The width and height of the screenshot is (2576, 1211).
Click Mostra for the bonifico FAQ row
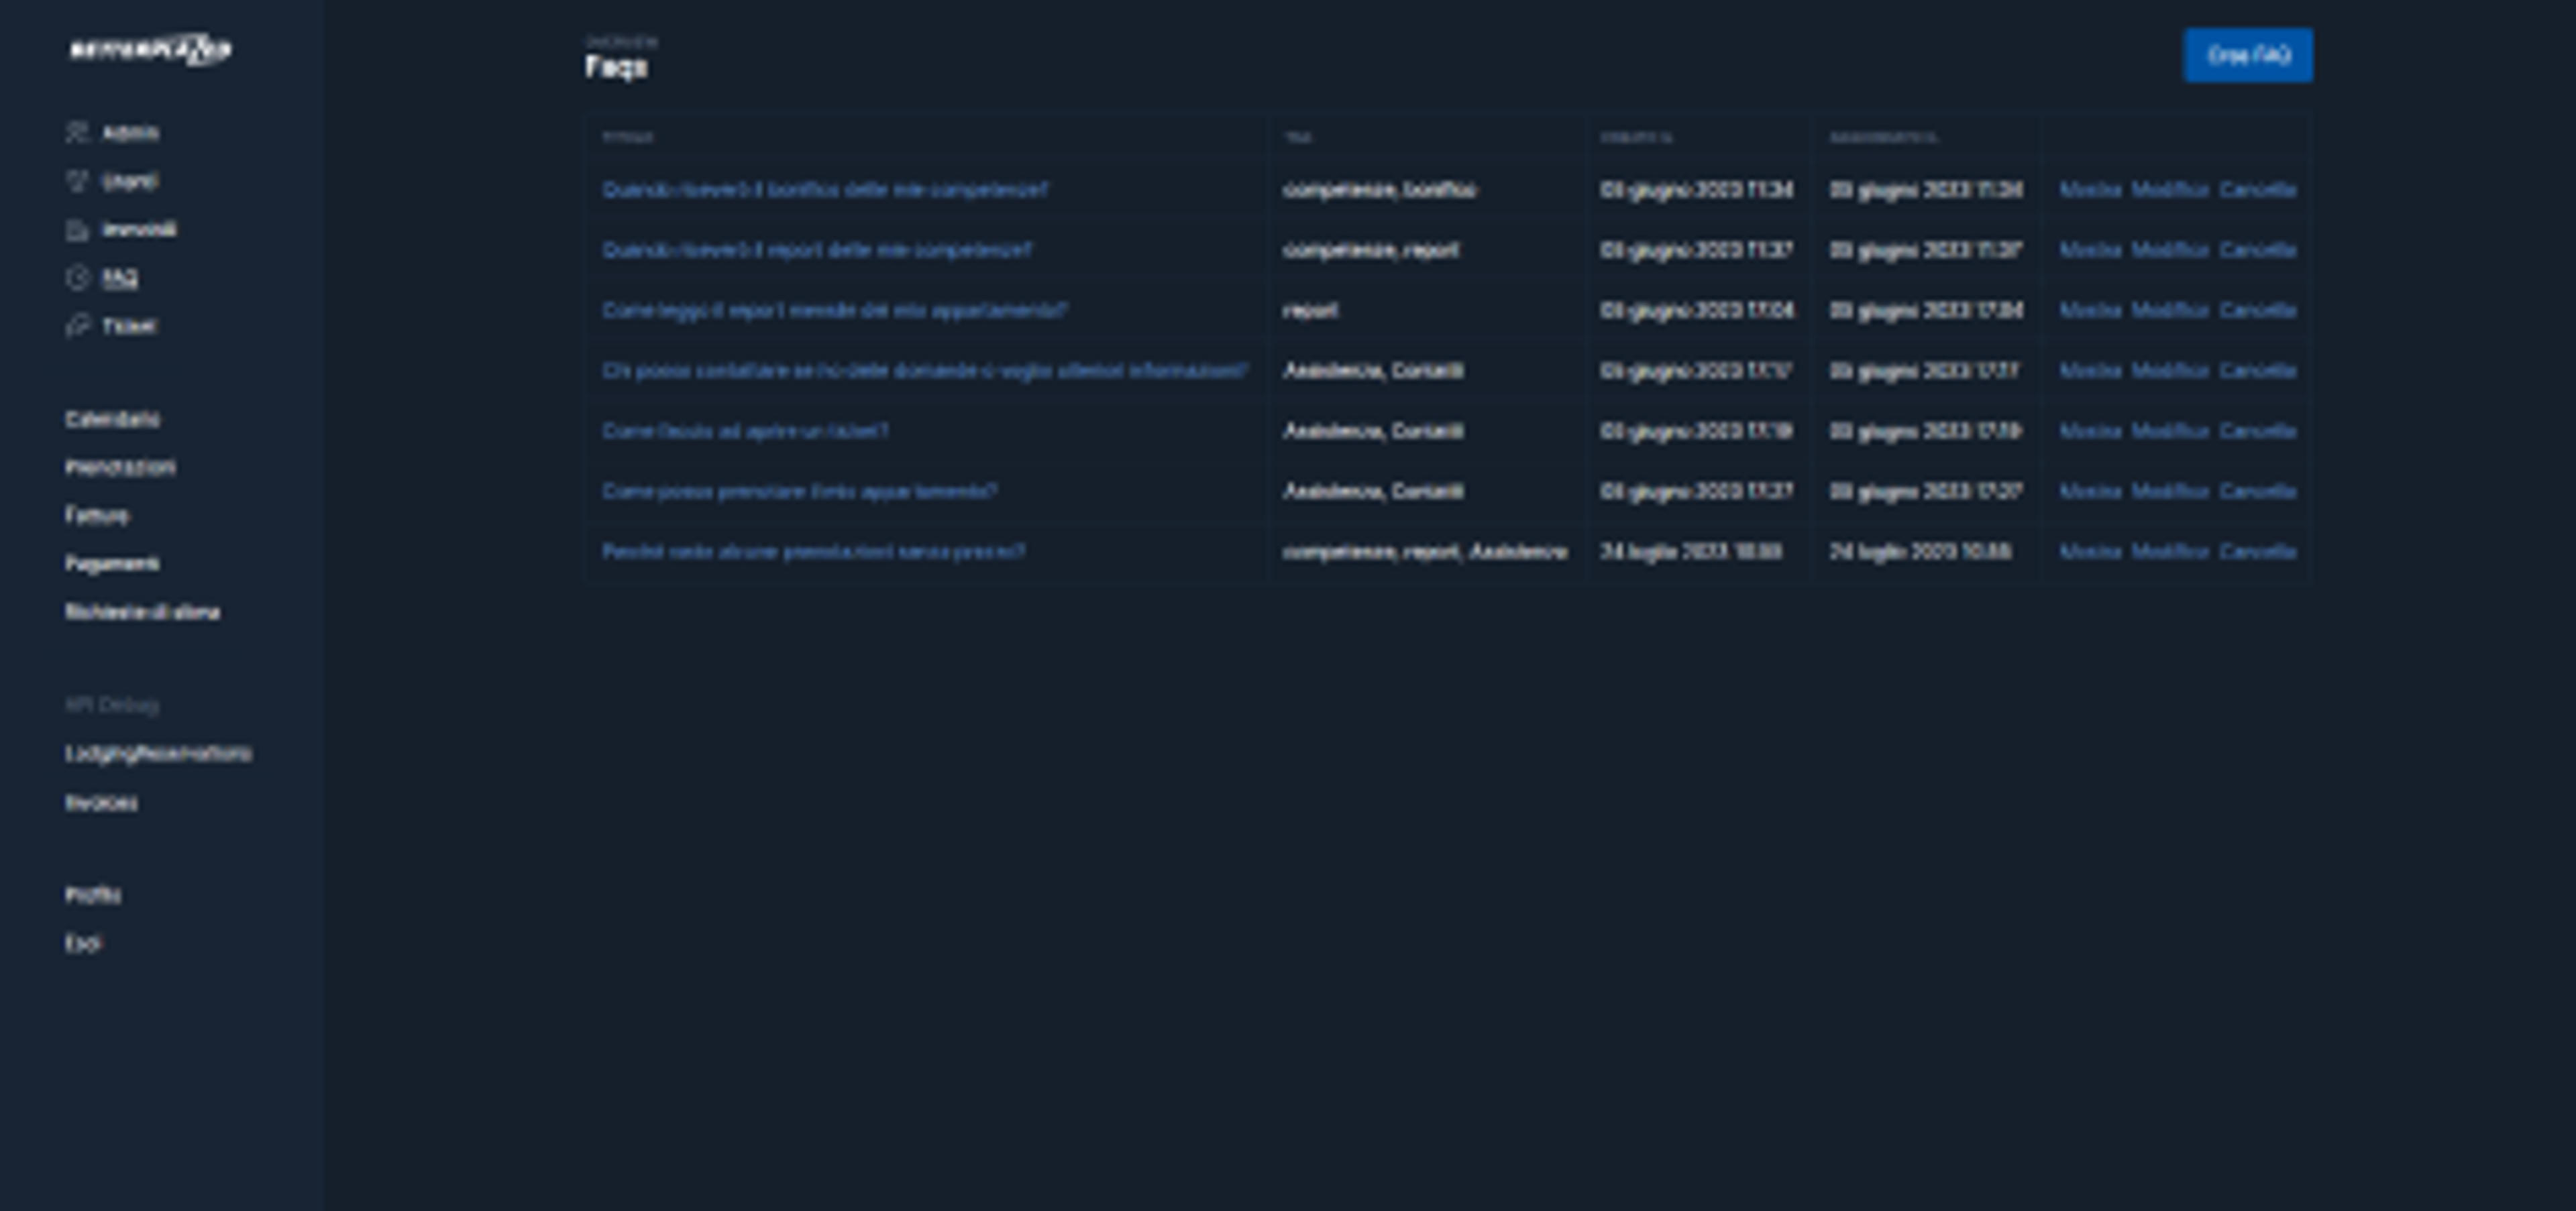[2091, 190]
